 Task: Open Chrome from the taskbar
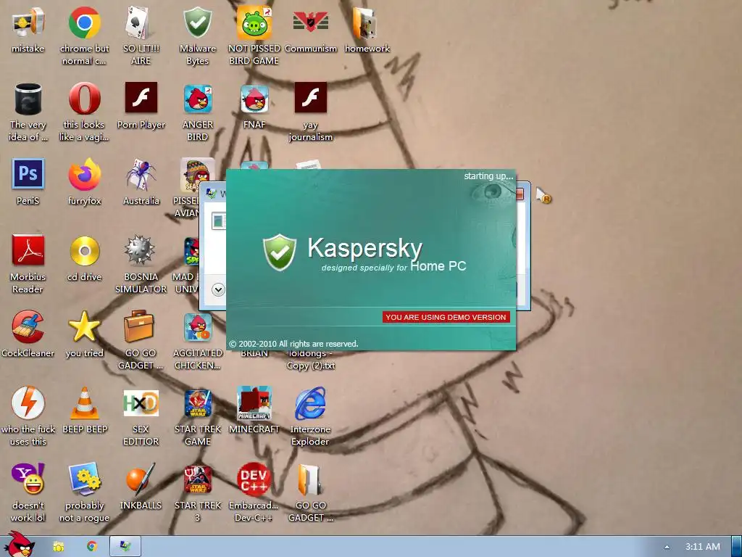[x=92, y=547]
